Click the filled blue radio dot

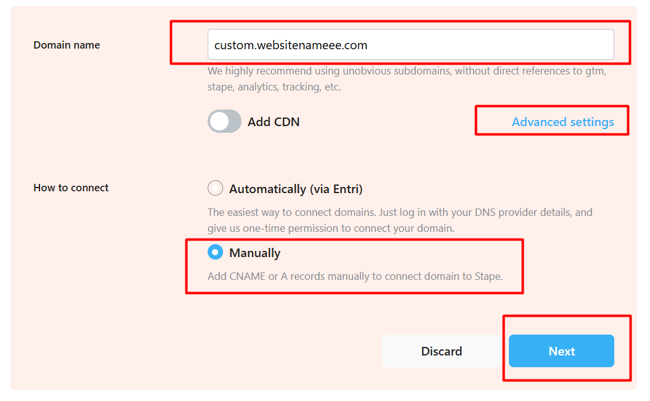tap(215, 253)
